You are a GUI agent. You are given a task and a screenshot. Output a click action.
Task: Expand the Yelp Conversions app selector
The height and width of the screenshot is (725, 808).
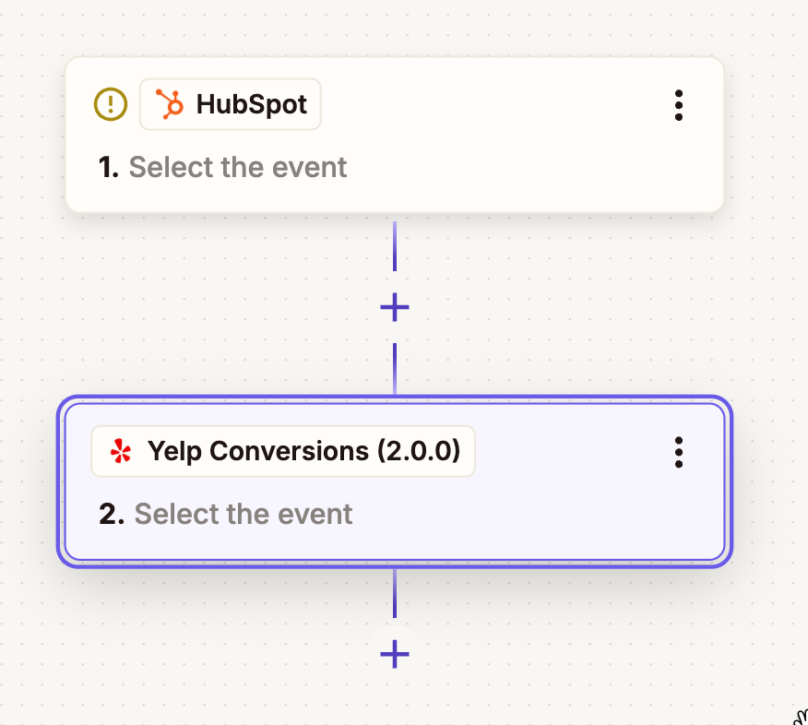[282, 452]
